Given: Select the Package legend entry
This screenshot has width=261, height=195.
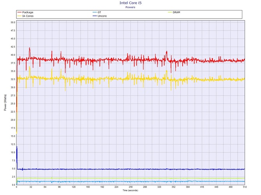Looking at the screenshot, I should click(x=25, y=12).
